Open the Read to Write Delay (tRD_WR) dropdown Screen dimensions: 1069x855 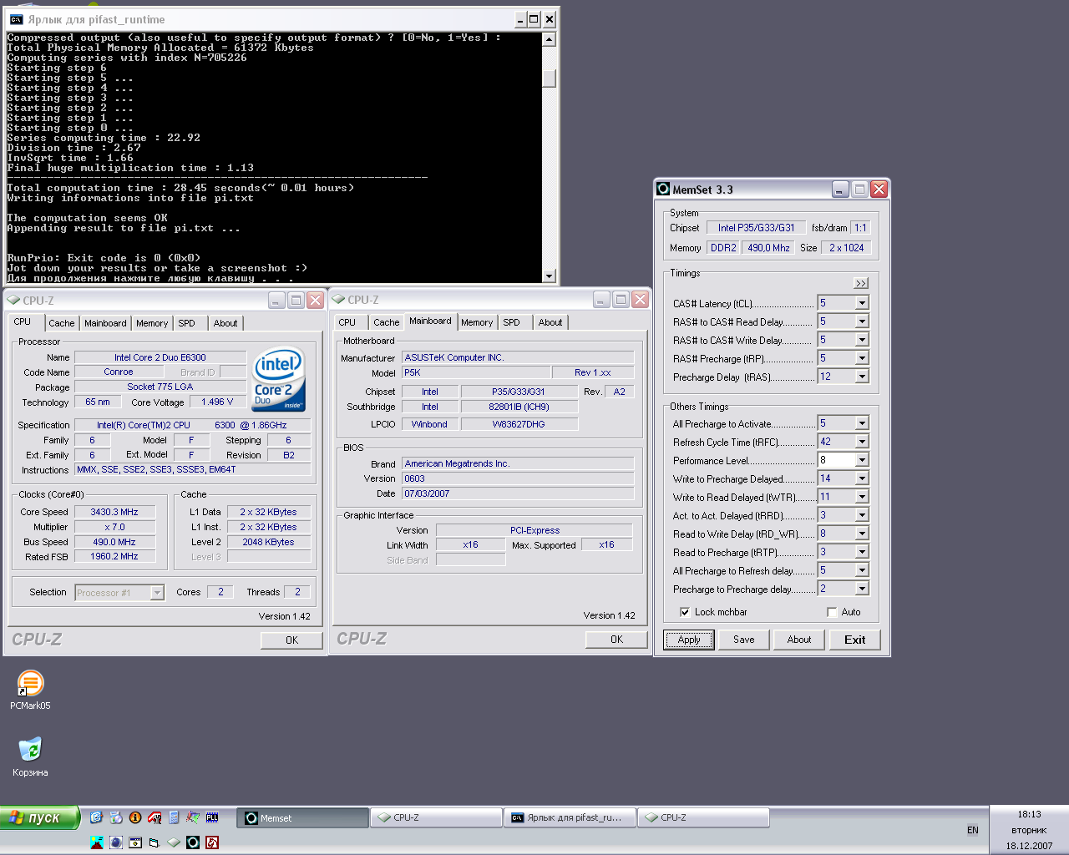tap(862, 534)
